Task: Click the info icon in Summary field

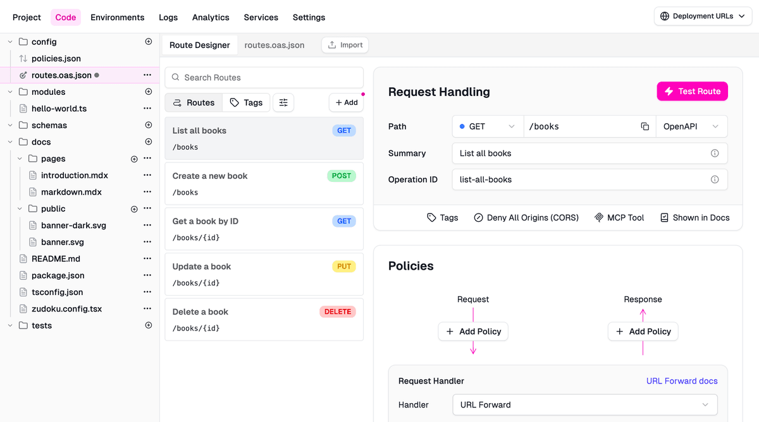Action: coord(715,153)
